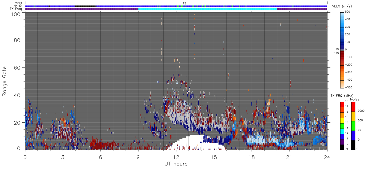Click the yellow 14-15 MHz swatch
Image resolution: width=368 pixels, height=170 pixels.
tap(342, 120)
